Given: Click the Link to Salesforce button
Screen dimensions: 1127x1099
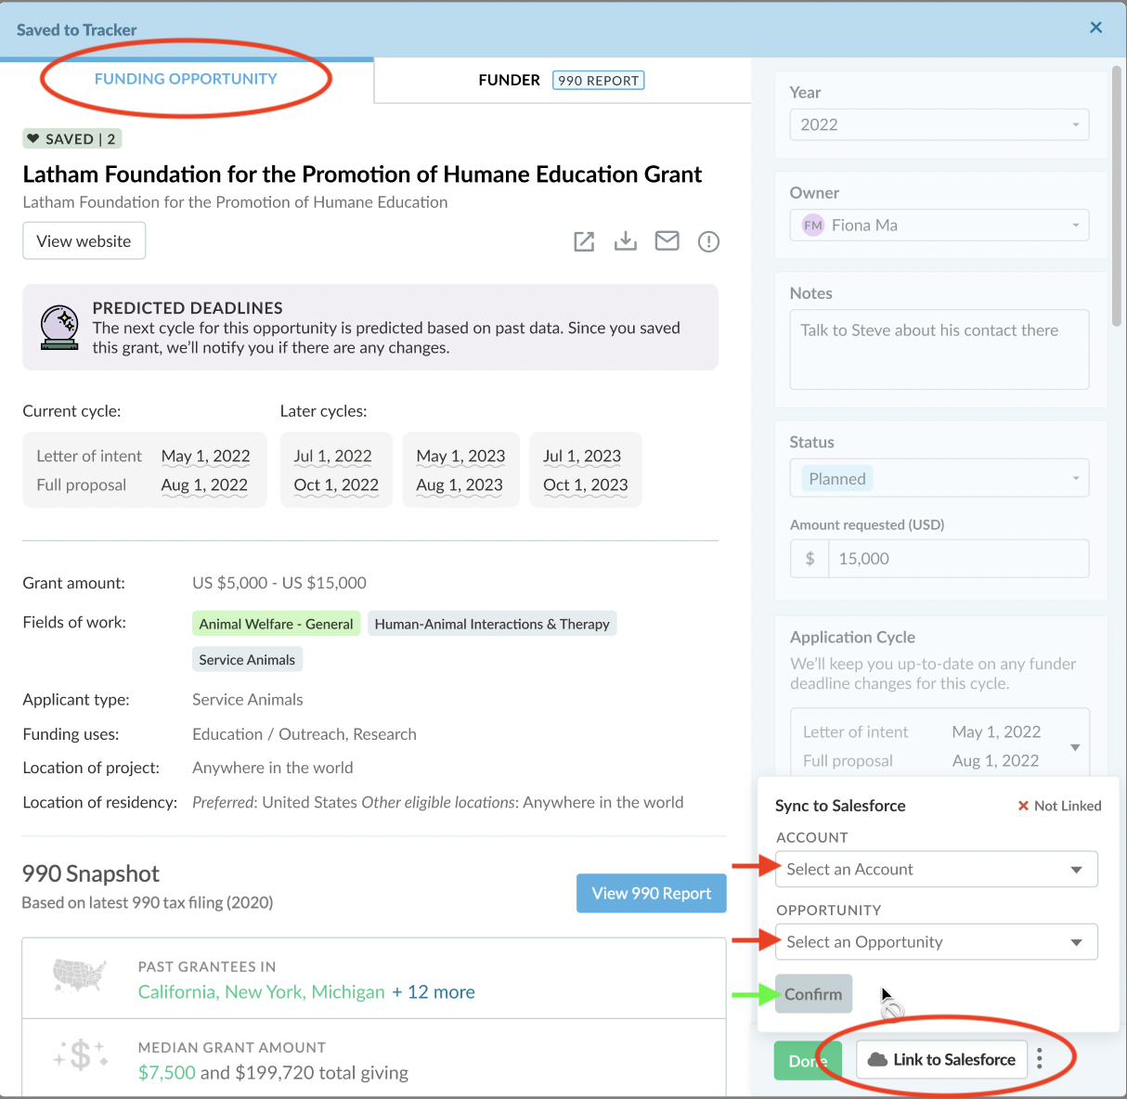Looking at the screenshot, I should click(x=941, y=1060).
